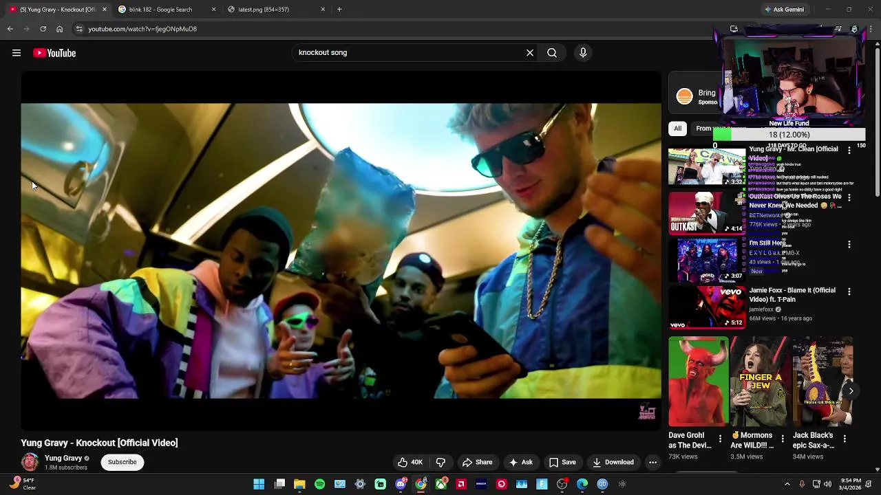Open a new browser tab
This screenshot has height=495, width=881.
(x=339, y=10)
